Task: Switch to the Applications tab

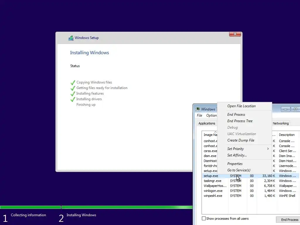Action: tap(207, 123)
